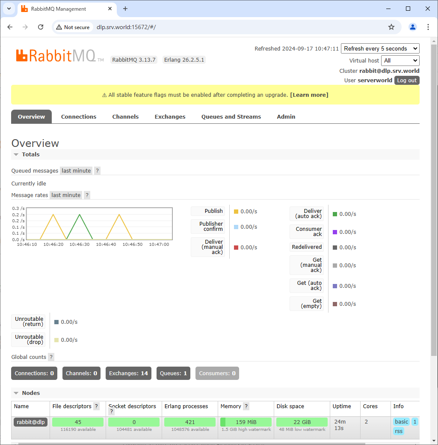Click the 22 GiB disk space bar
438x445 pixels.
point(302,422)
